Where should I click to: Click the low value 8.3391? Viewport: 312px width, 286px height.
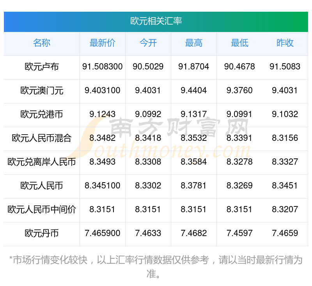239,138
